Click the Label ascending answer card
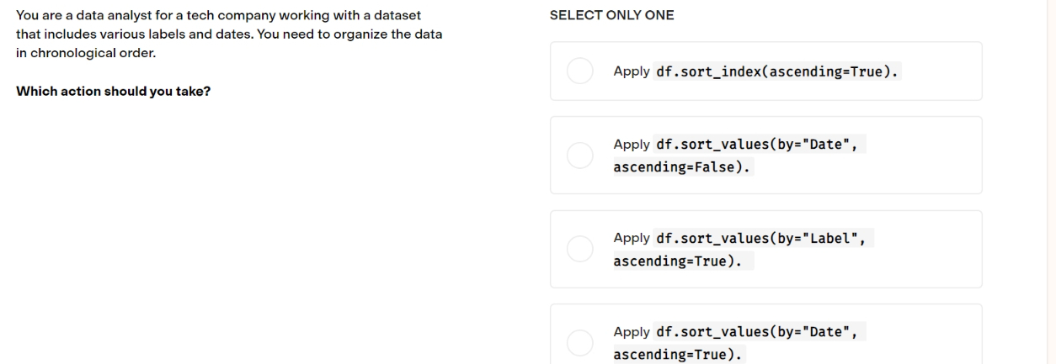Viewport: 1056px width, 364px height. click(x=766, y=250)
